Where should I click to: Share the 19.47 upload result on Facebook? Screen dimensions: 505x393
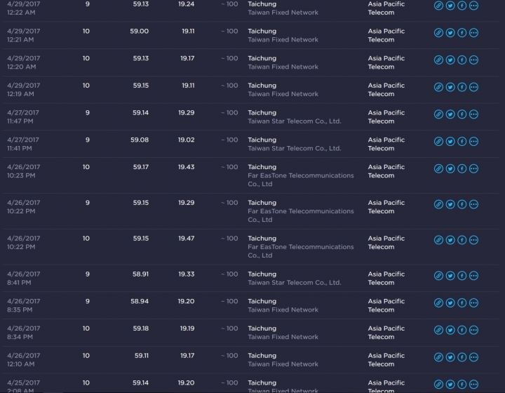[x=462, y=240]
